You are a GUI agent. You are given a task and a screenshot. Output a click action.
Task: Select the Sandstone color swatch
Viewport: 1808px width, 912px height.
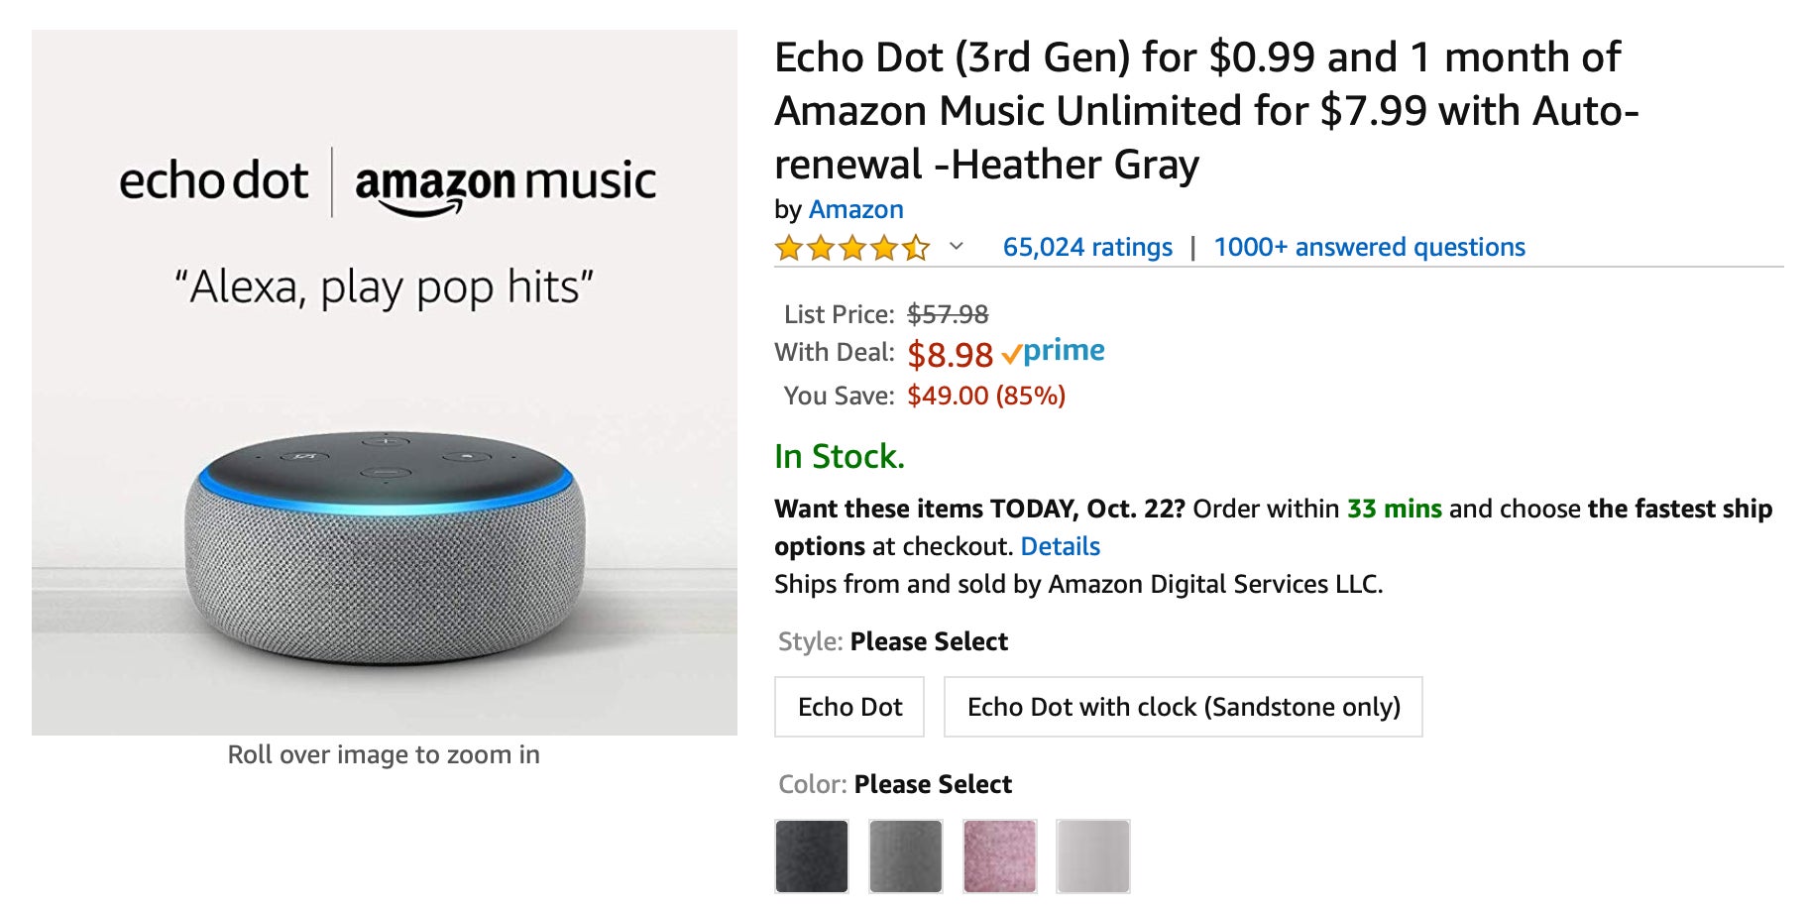pos(1093,855)
